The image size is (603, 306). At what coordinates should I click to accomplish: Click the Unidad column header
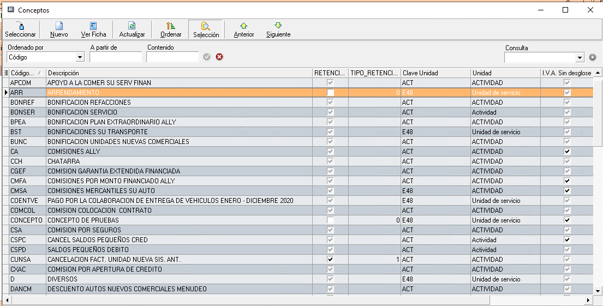(506, 73)
